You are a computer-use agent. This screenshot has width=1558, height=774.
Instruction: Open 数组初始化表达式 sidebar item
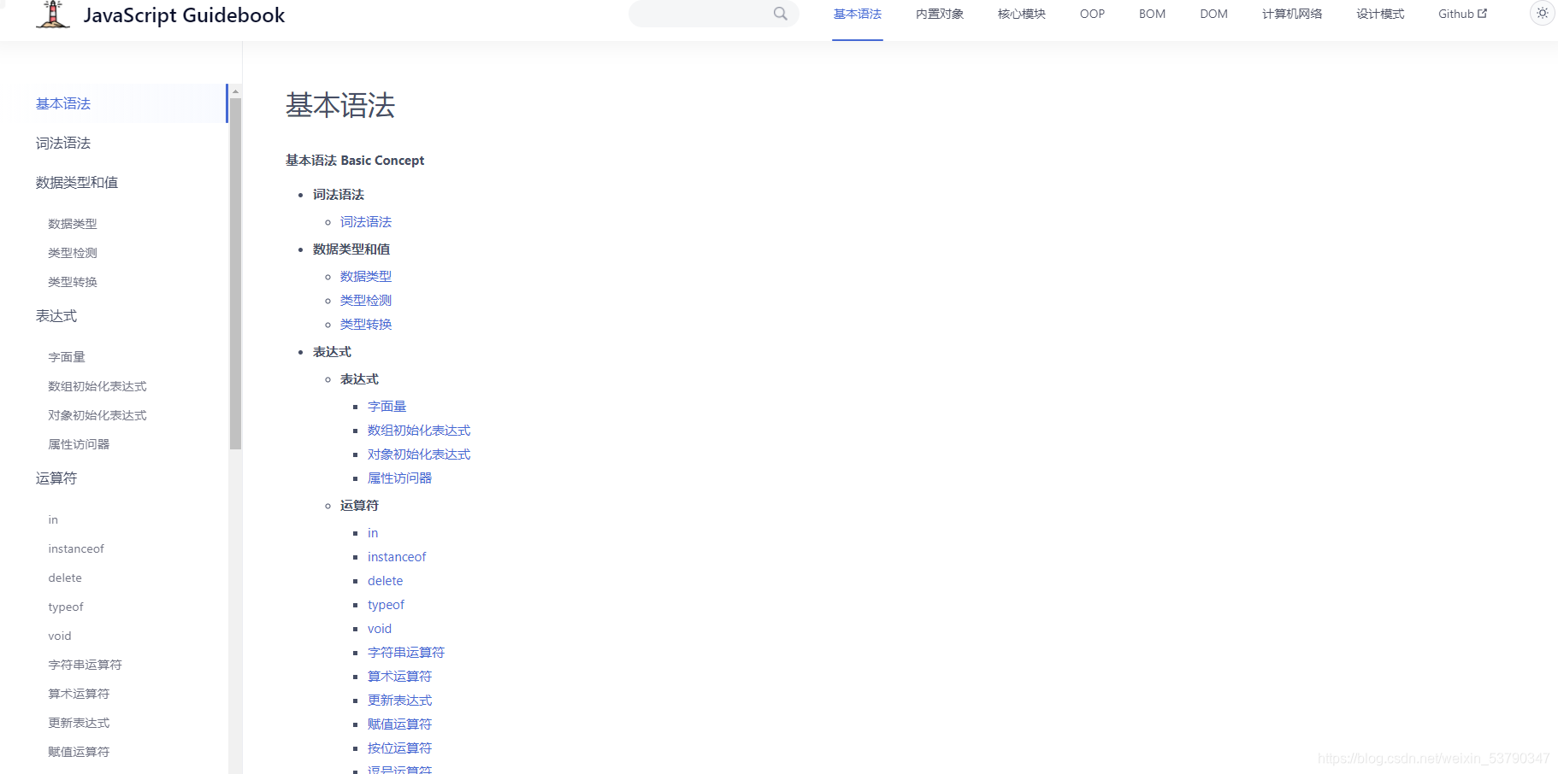(x=97, y=386)
